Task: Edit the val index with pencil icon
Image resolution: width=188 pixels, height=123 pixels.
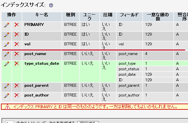Action: 6,44
